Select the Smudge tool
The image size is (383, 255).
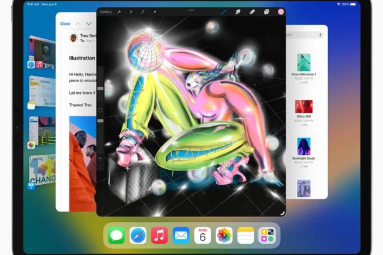tap(238, 12)
